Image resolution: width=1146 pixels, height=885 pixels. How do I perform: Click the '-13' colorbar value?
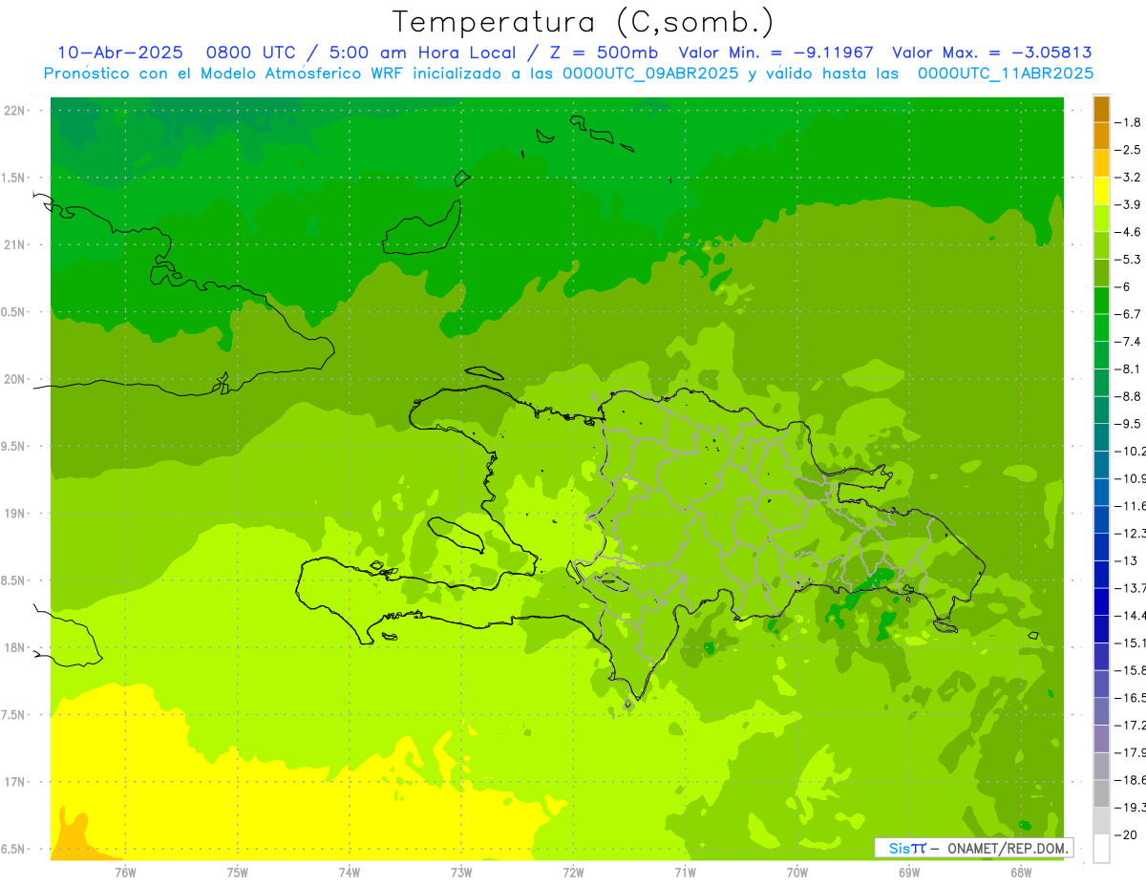coord(1126,560)
